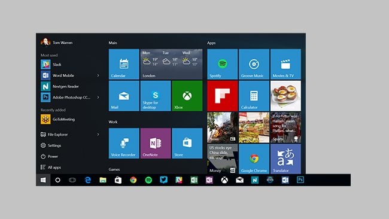Open Slack from the taskbar
The image size is (389, 219).
tap(179, 180)
